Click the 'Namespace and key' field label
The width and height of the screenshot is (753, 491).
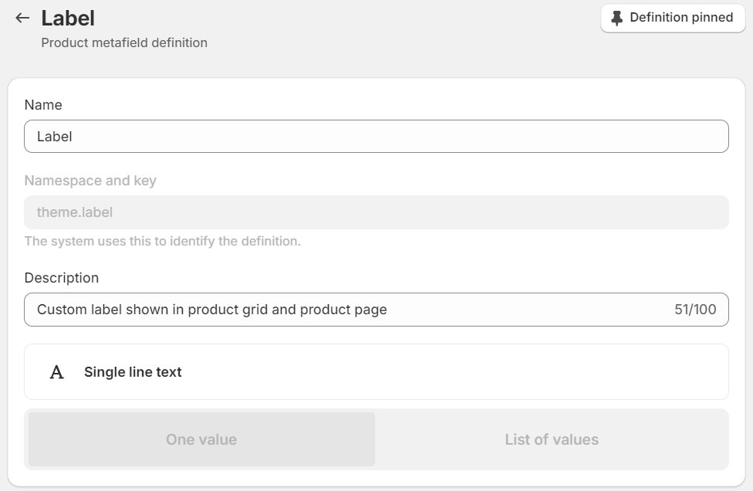(x=90, y=181)
